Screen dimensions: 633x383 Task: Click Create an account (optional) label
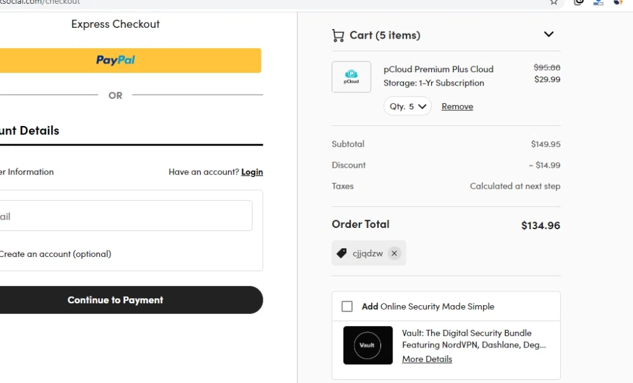56,254
